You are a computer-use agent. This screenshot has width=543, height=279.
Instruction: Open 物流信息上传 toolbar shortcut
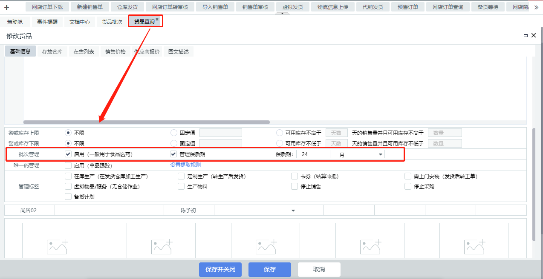(x=333, y=7)
